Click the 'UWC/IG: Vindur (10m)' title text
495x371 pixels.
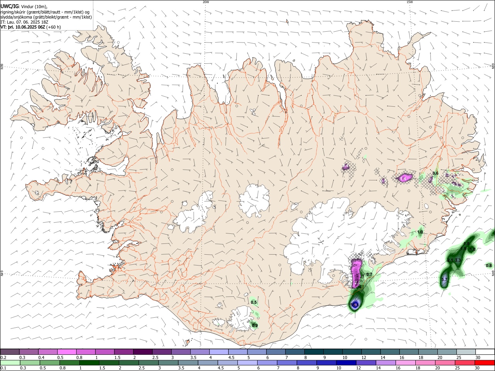click(24, 7)
